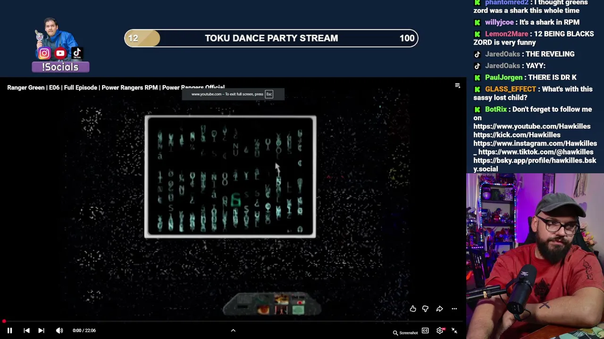
Task: Open the more options three-dot menu
Action: point(454,309)
